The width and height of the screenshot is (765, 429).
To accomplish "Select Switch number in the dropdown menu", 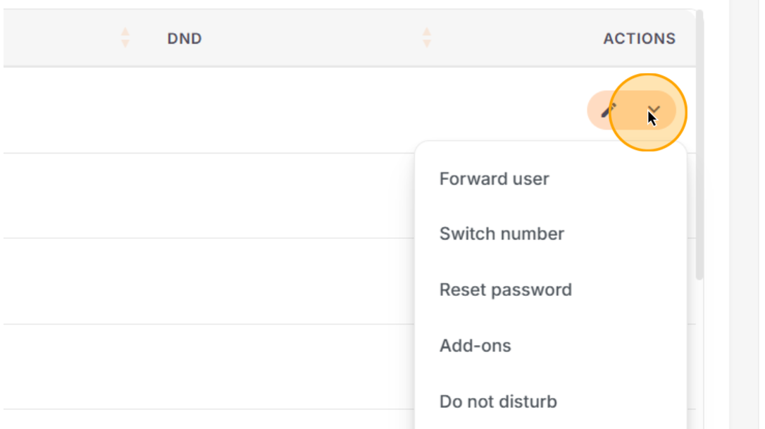I will (x=502, y=234).
